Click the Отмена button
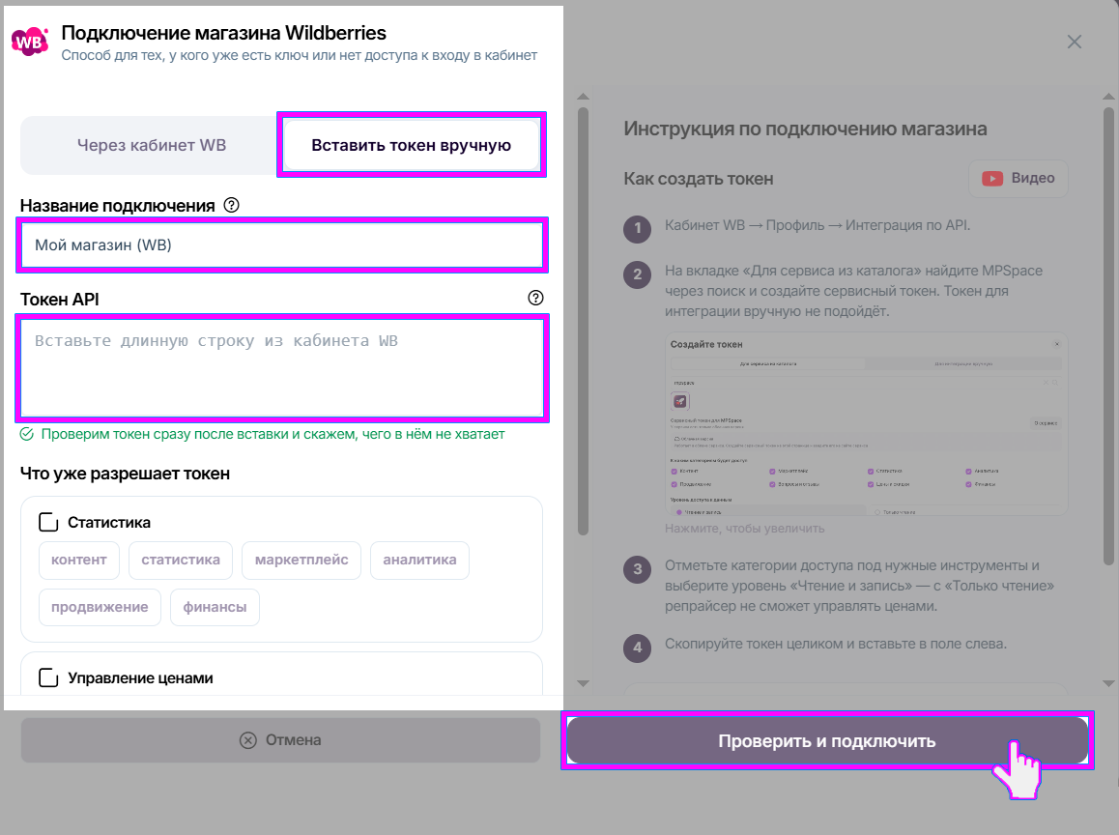This screenshot has height=835, width=1119. click(x=280, y=740)
